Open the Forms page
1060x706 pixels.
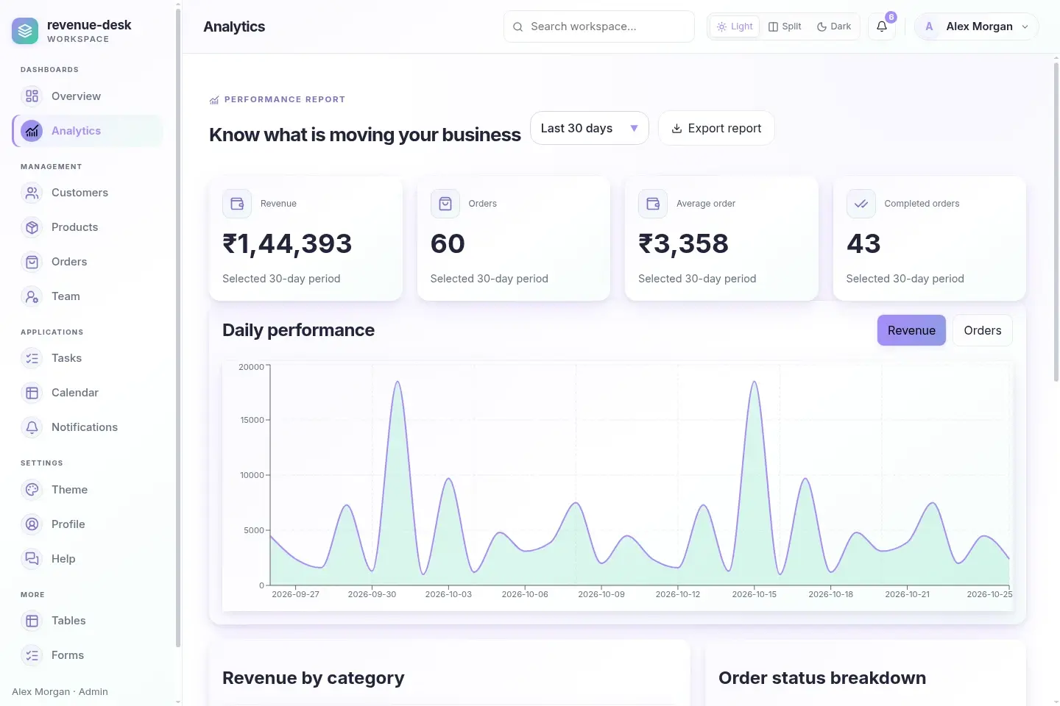point(88,655)
